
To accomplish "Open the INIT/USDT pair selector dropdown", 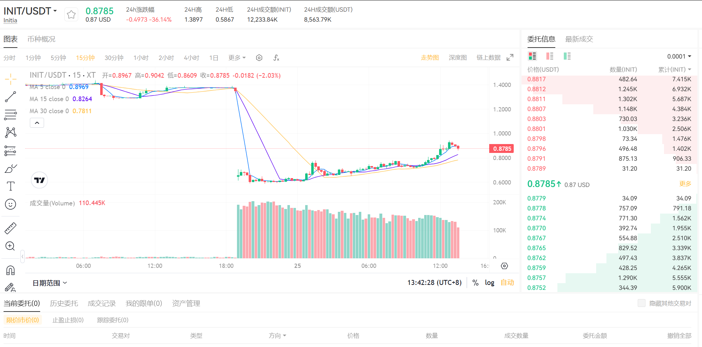I will point(30,11).
